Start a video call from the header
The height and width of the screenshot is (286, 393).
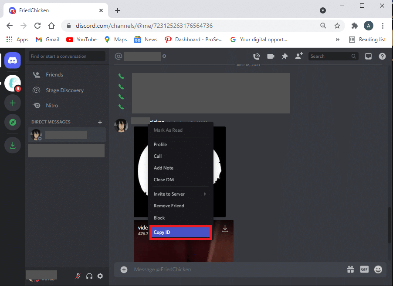click(x=271, y=56)
